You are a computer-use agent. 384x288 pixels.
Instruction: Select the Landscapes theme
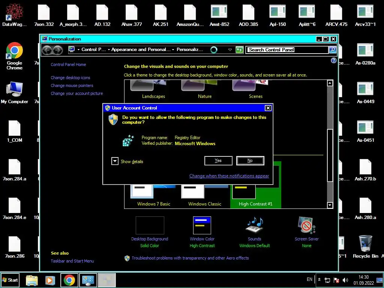click(x=153, y=89)
